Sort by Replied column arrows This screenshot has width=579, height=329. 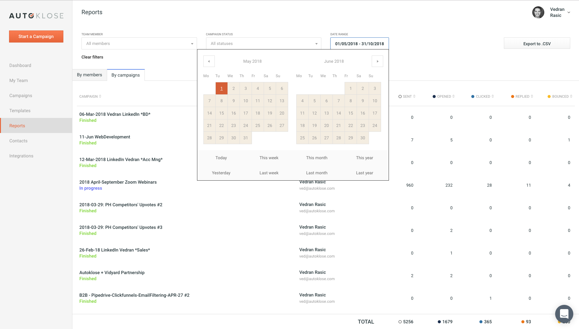tap(532, 96)
